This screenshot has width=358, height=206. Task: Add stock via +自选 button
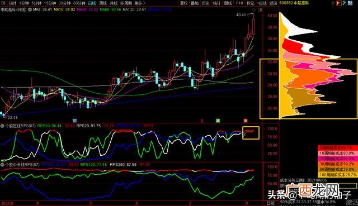(262, 3)
